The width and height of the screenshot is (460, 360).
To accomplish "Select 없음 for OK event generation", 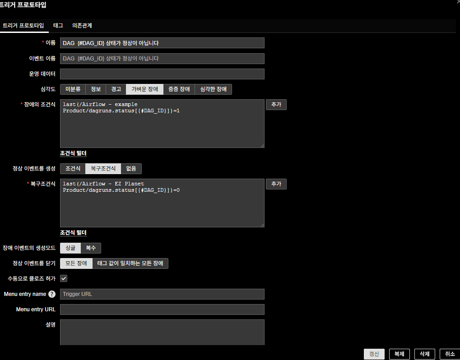I will click(x=131, y=169).
